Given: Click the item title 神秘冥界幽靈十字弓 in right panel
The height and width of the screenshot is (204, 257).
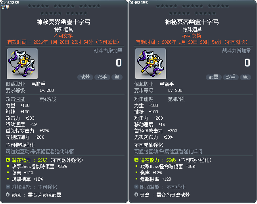Looking at the screenshot, I should [x=192, y=22].
